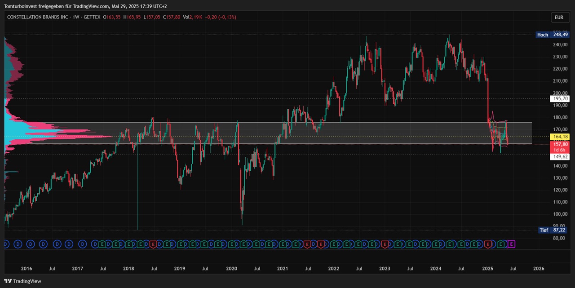The width and height of the screenshot is (575, 288).
Task: Click the Tomturboinvest freigegeben für TradingView.com caption
Action: click(x=85, y=6)
